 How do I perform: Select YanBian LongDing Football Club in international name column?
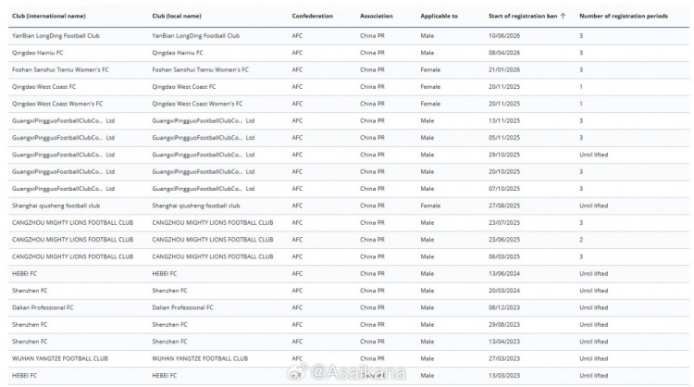[x=56, y=36]
